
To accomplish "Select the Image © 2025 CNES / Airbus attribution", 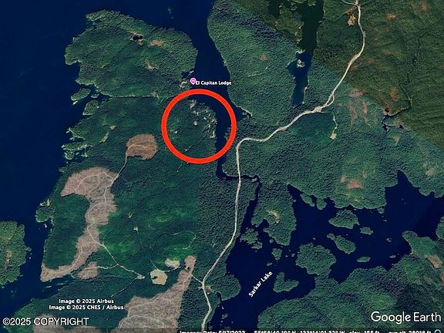I will [x=86, y=308].
